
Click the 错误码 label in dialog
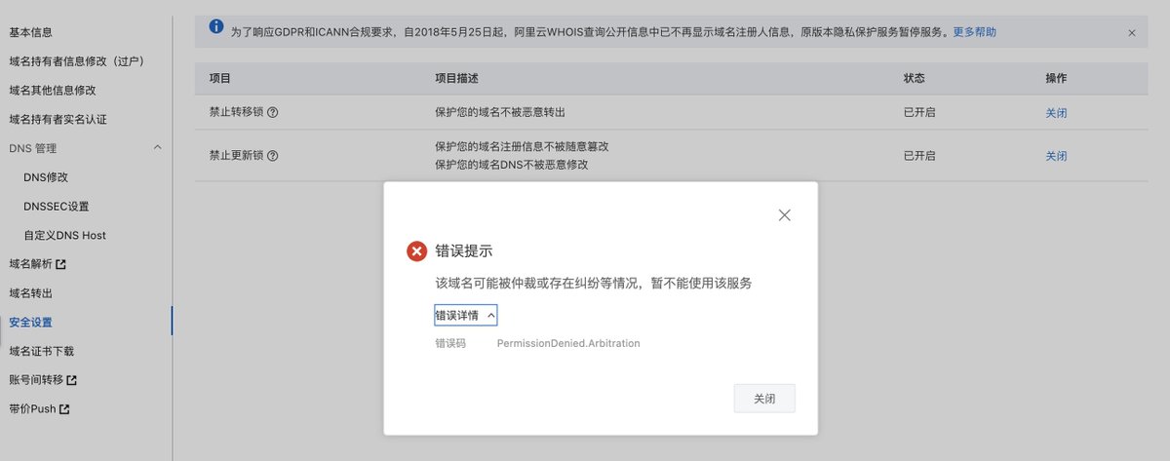[x=450, y=343]
